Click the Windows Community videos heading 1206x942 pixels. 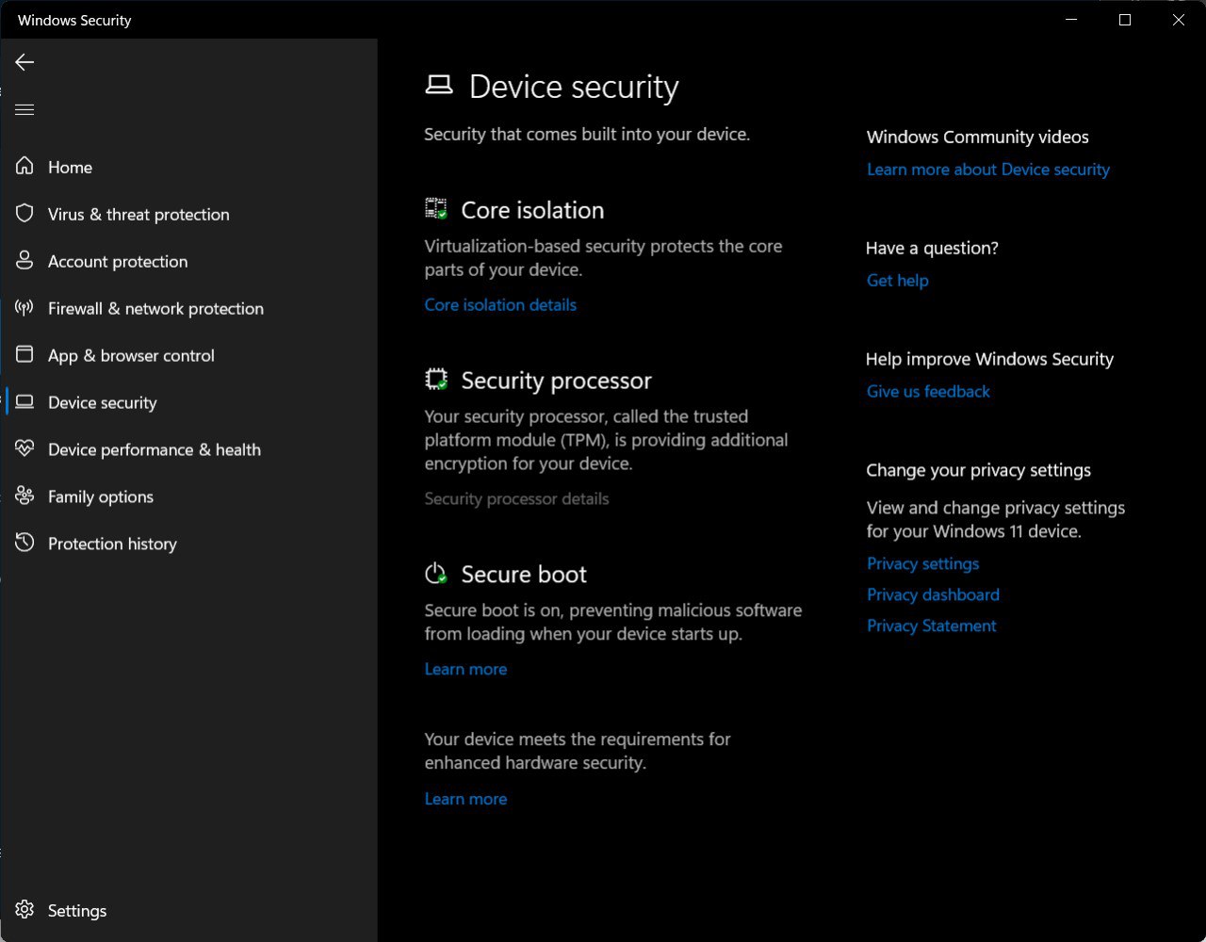point(977,137)
